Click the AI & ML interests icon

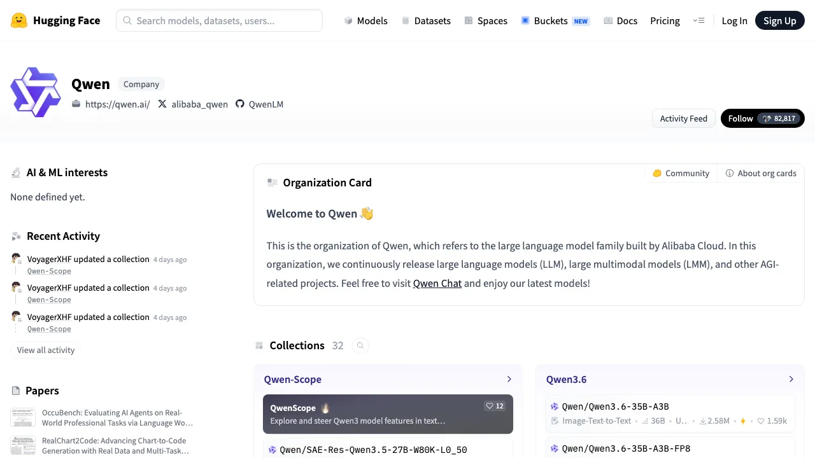[16, 172]
